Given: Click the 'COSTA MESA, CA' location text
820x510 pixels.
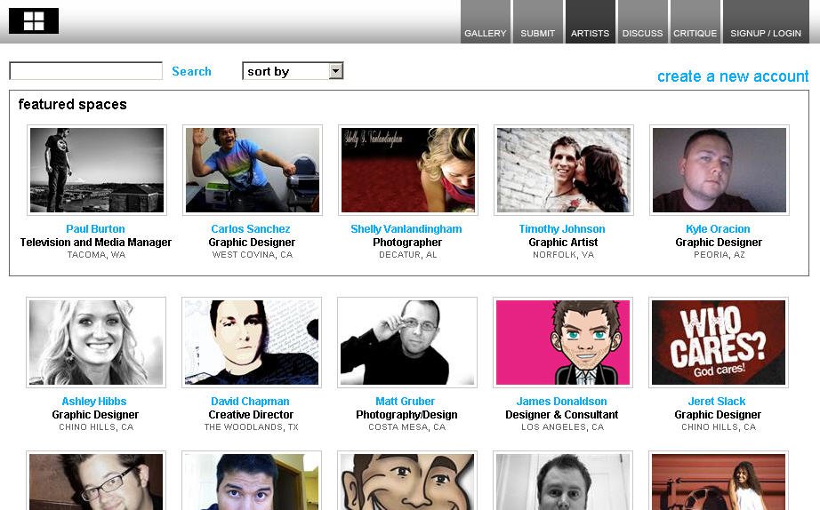Looking at the screenshot, I should coord(406,427).
